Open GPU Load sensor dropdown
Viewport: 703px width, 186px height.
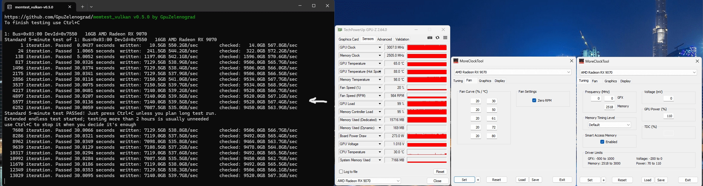point(380,104)
